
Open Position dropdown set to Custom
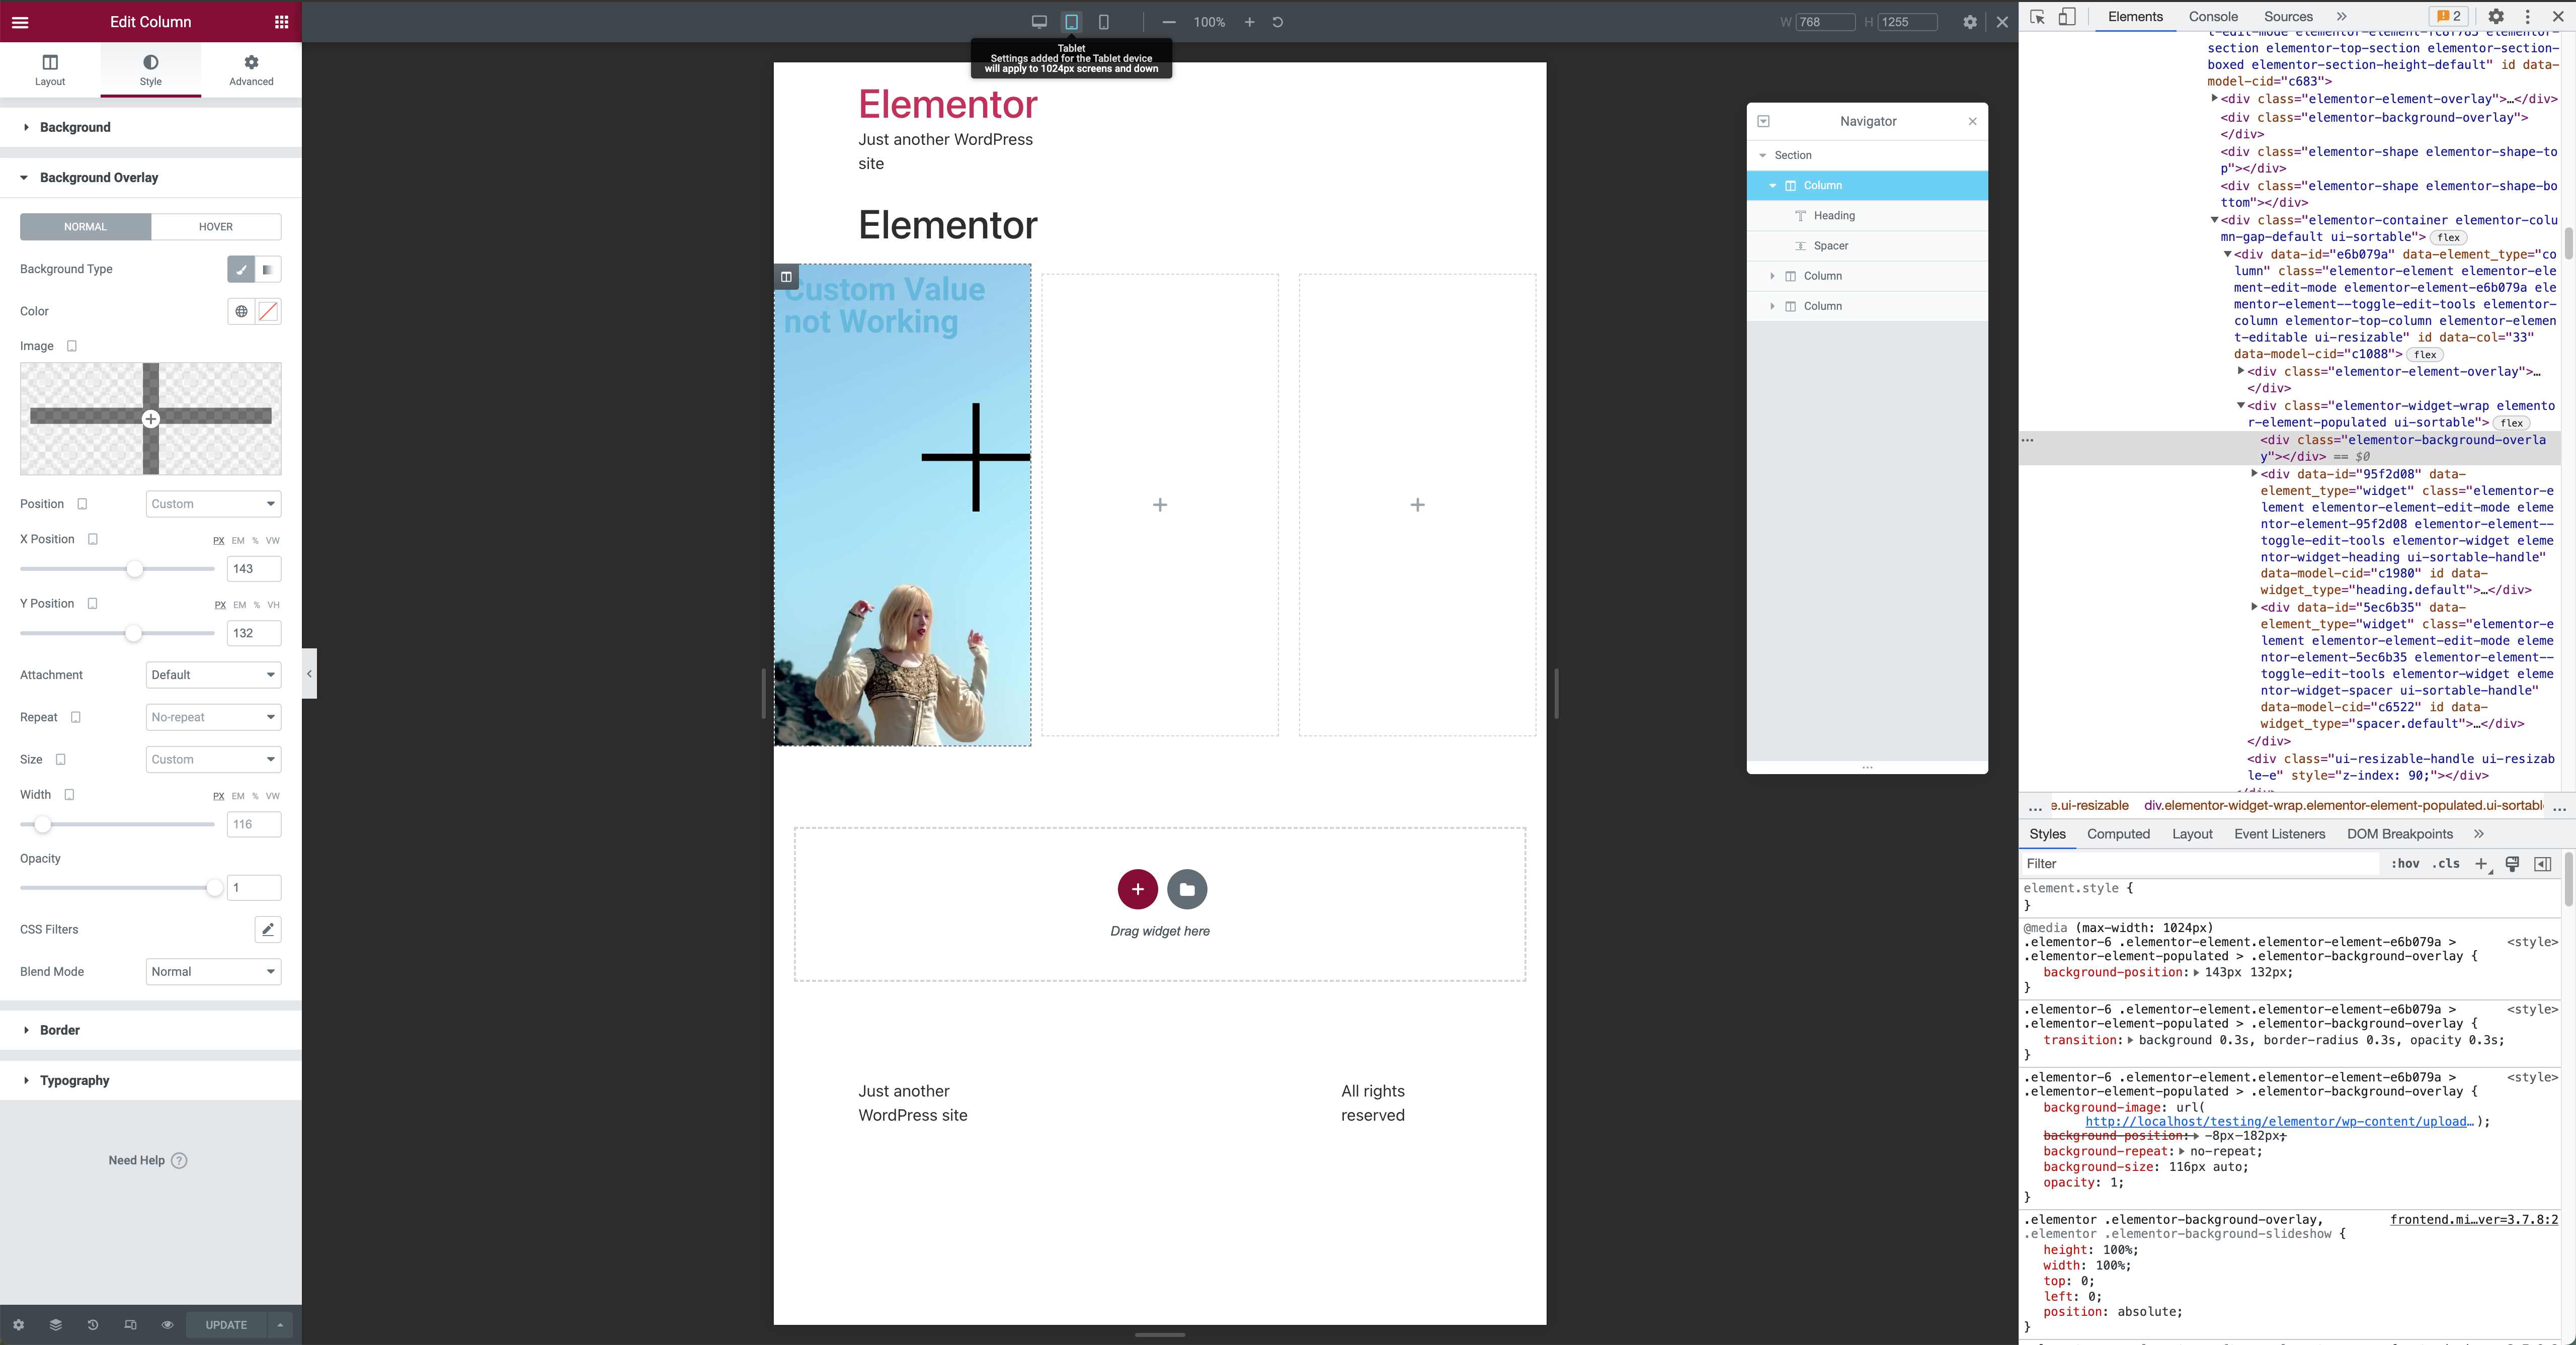(213, 504)
